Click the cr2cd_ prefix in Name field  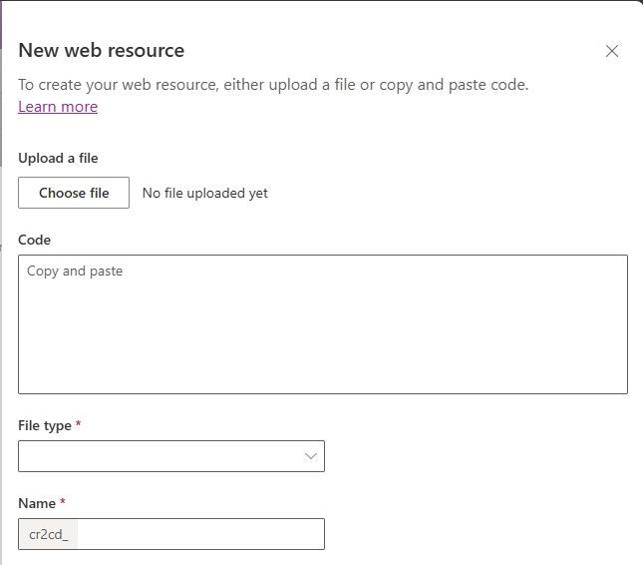tap(49, 534)
